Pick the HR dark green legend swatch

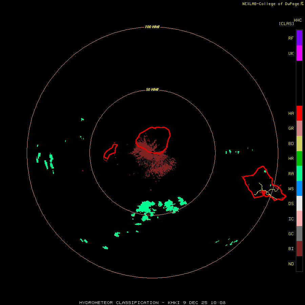299,159
